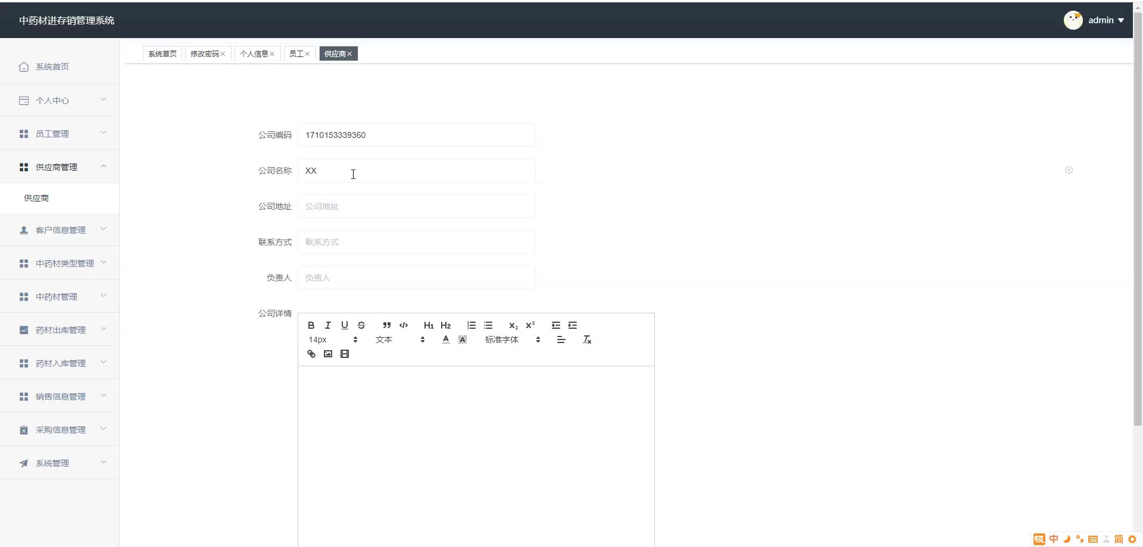
Task: Toggle strikethrough text formatting
Action: [361, 325]
